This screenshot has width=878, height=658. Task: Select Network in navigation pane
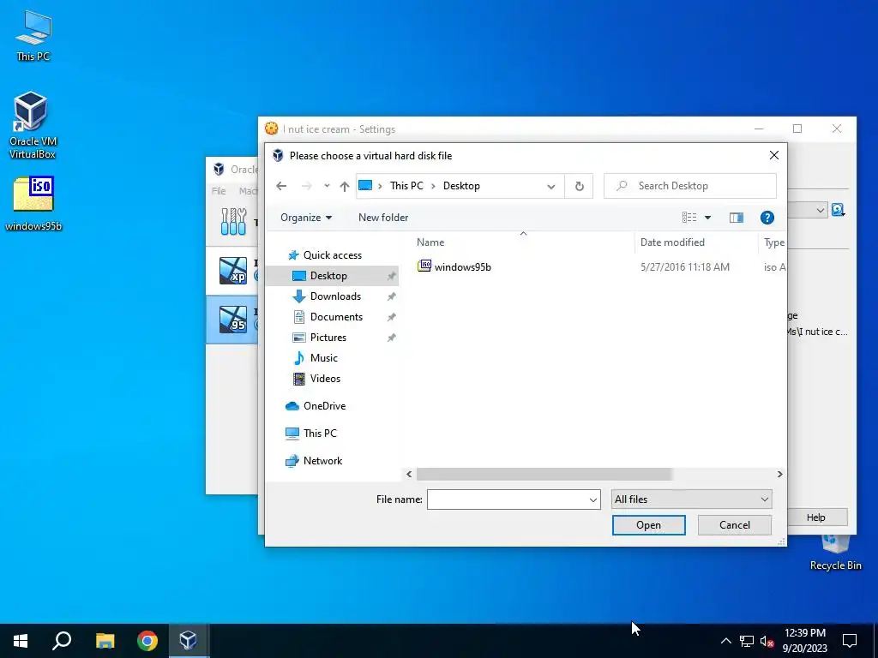(314, 461)
